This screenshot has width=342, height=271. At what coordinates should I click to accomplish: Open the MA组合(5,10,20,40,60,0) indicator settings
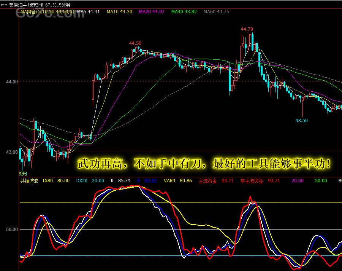pyautogui.click(x=46, y=12)
